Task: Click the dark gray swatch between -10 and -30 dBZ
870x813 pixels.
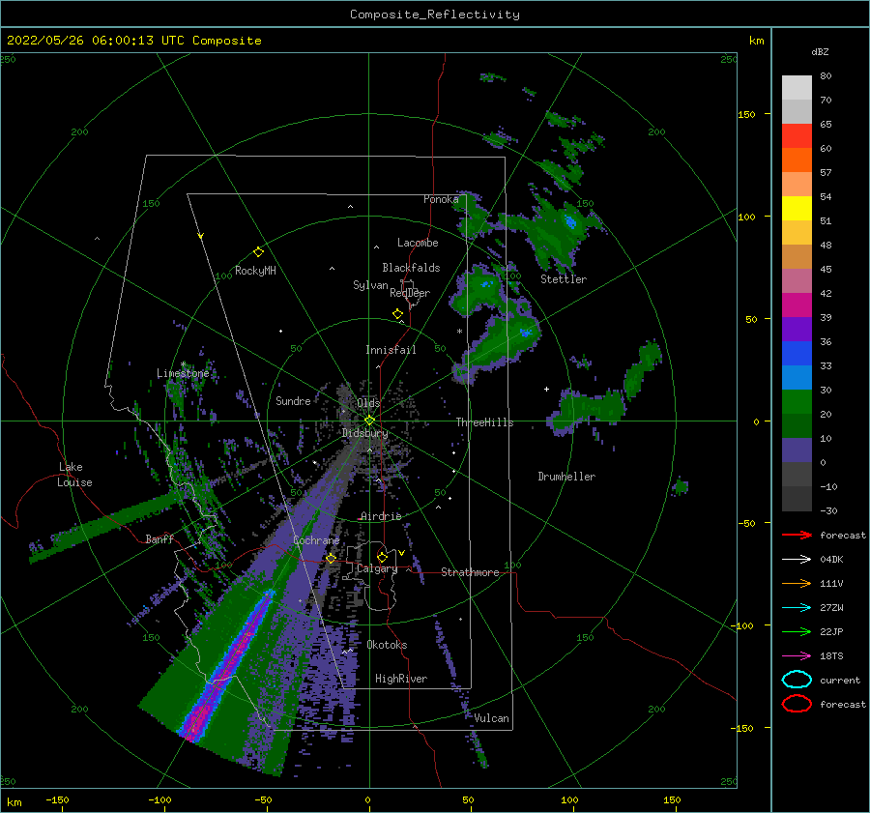Action: tap(797, 499)
